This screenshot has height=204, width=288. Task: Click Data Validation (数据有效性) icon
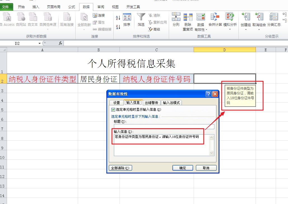201,17
